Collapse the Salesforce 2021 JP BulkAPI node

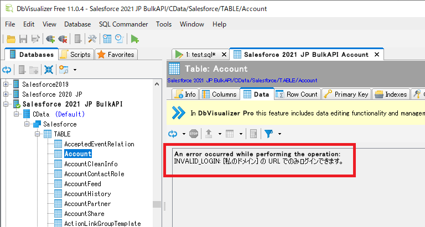[6, 104]
